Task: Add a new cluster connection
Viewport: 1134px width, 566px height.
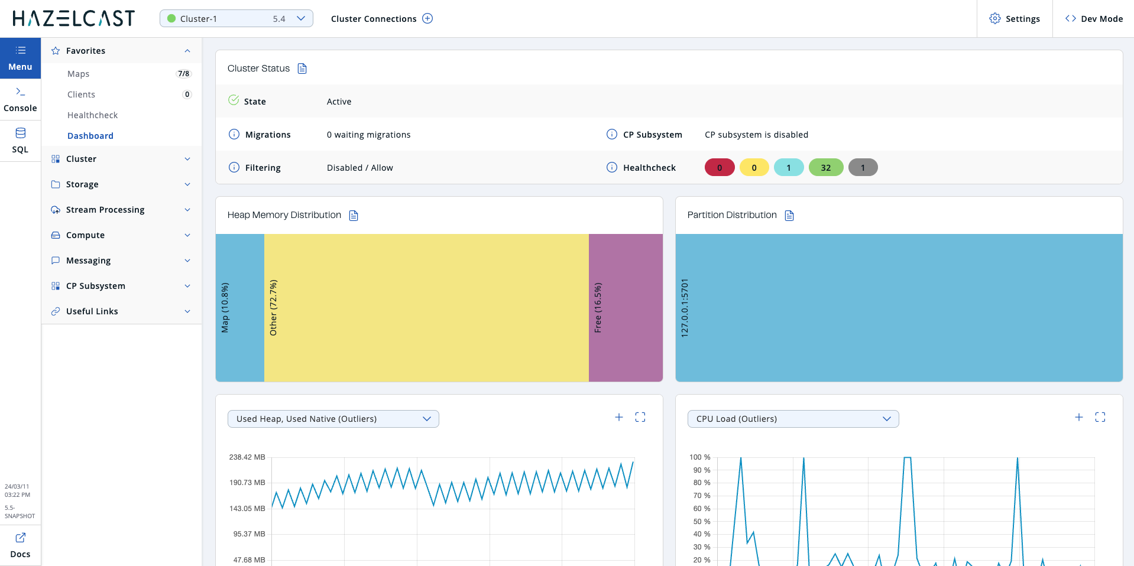Action: [x=427, y=18]
